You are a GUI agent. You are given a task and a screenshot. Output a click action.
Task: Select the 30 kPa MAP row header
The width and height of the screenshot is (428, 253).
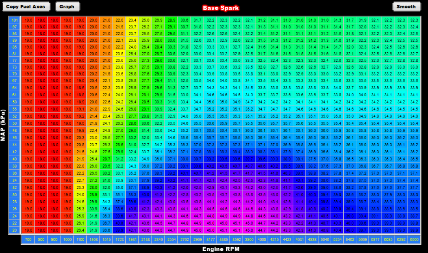coord(14,195)
